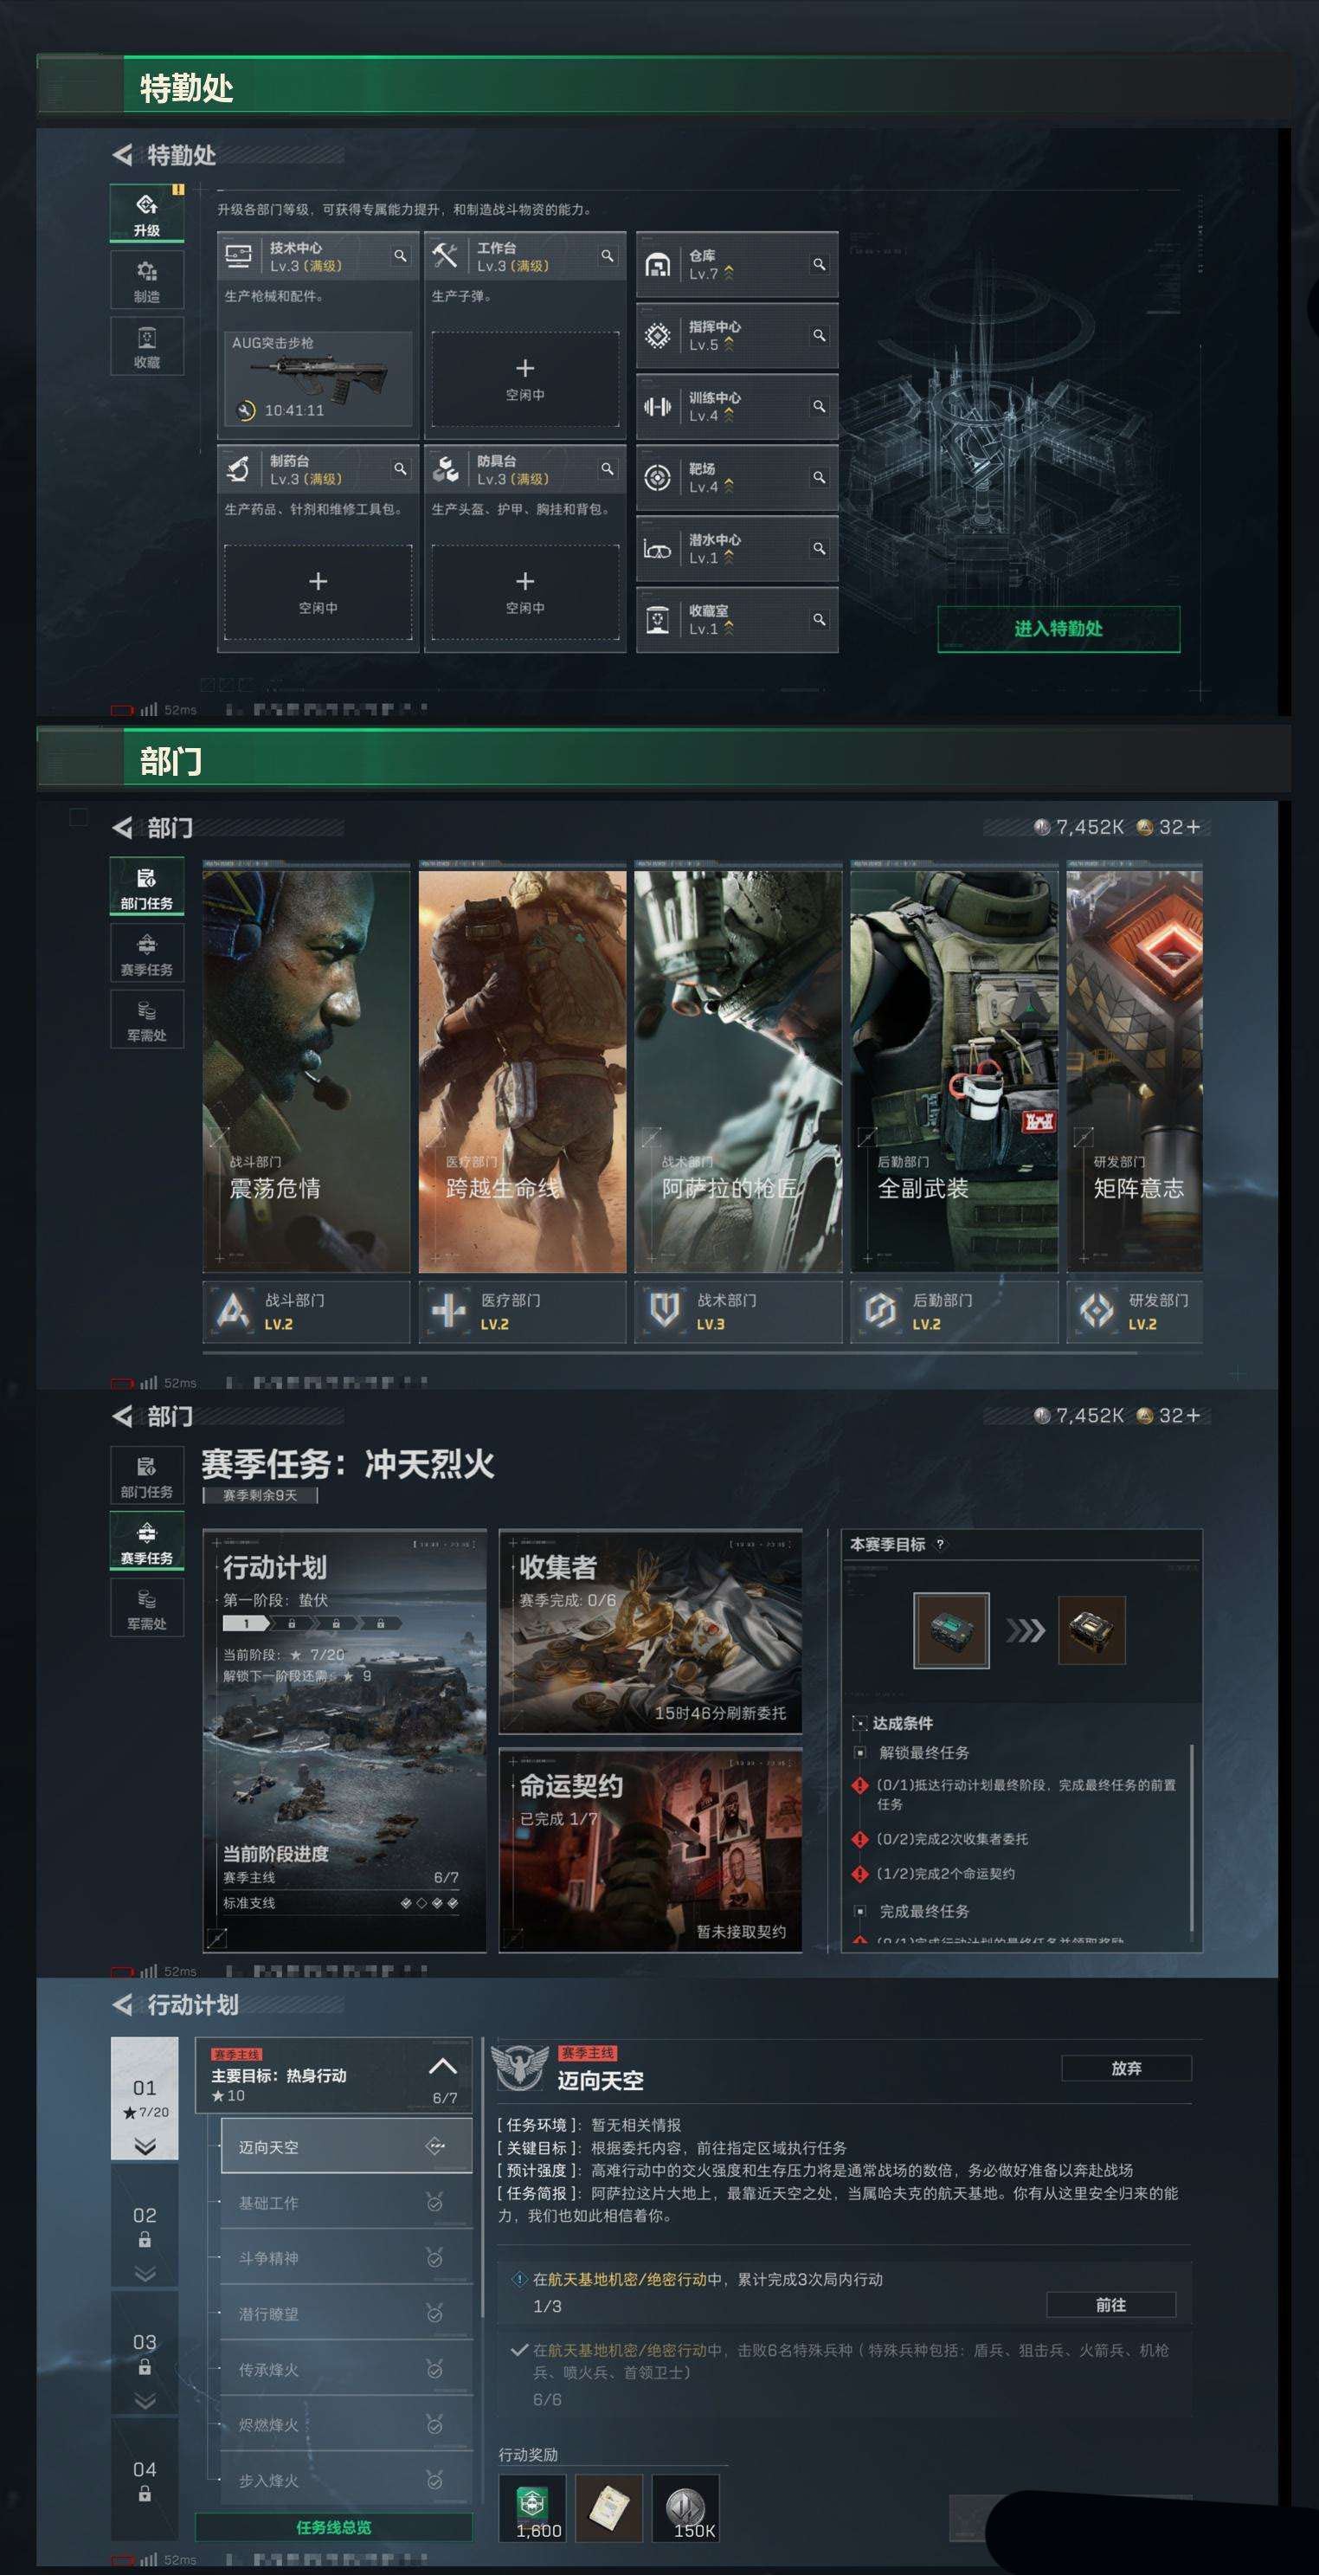Image resolution: width=1319 pixels, height=2575 pixels.
Task: Click the first reward crate in 本赛季目标
Action: 951,1630
